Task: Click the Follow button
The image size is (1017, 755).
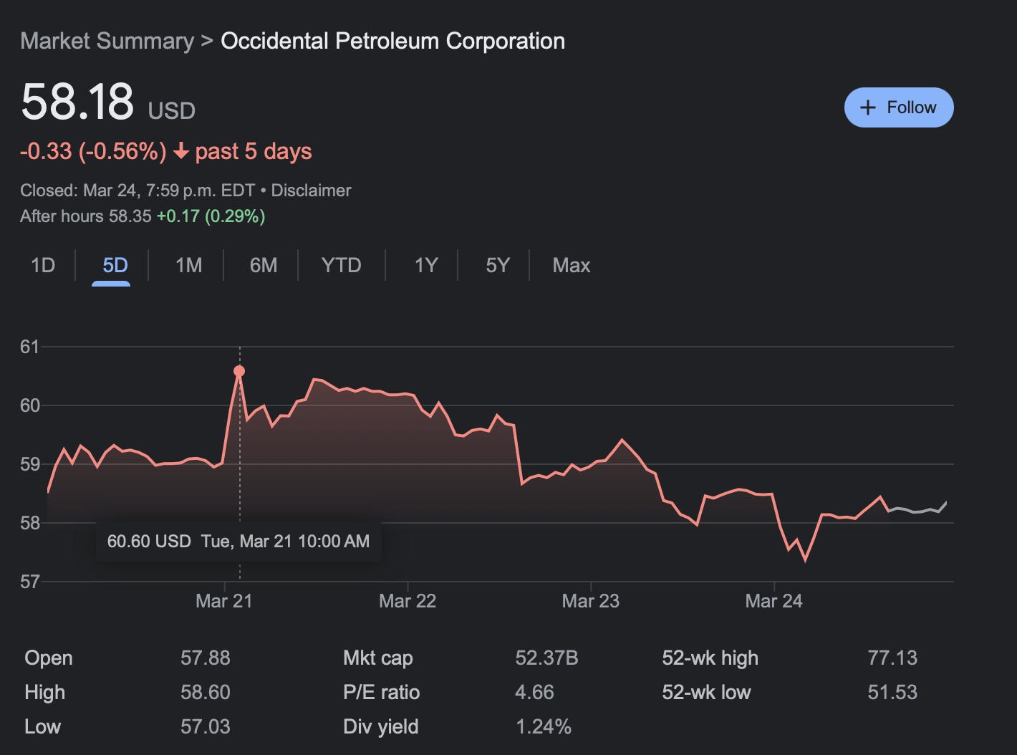Action: pos(899,107)
